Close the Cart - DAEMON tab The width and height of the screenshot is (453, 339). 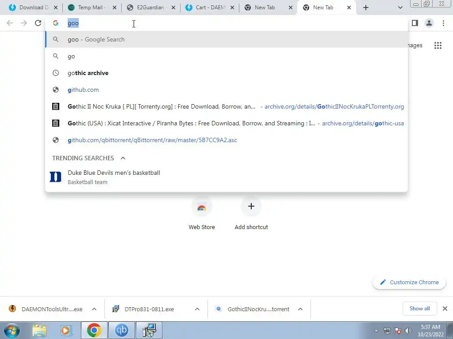pos(232,8)
